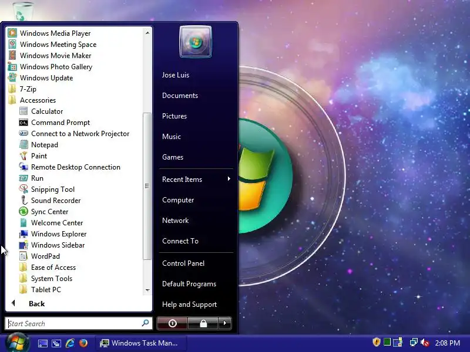Launch WordPad icon

tap(23, 256)
